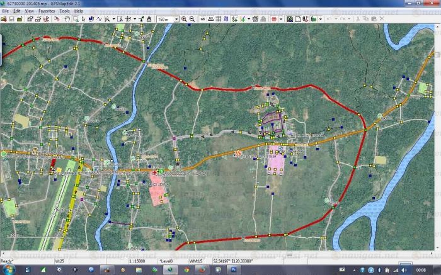Viewport: 441px width, 275px height.
Task: Click the Favorites menu
Action: coord(46,11)
